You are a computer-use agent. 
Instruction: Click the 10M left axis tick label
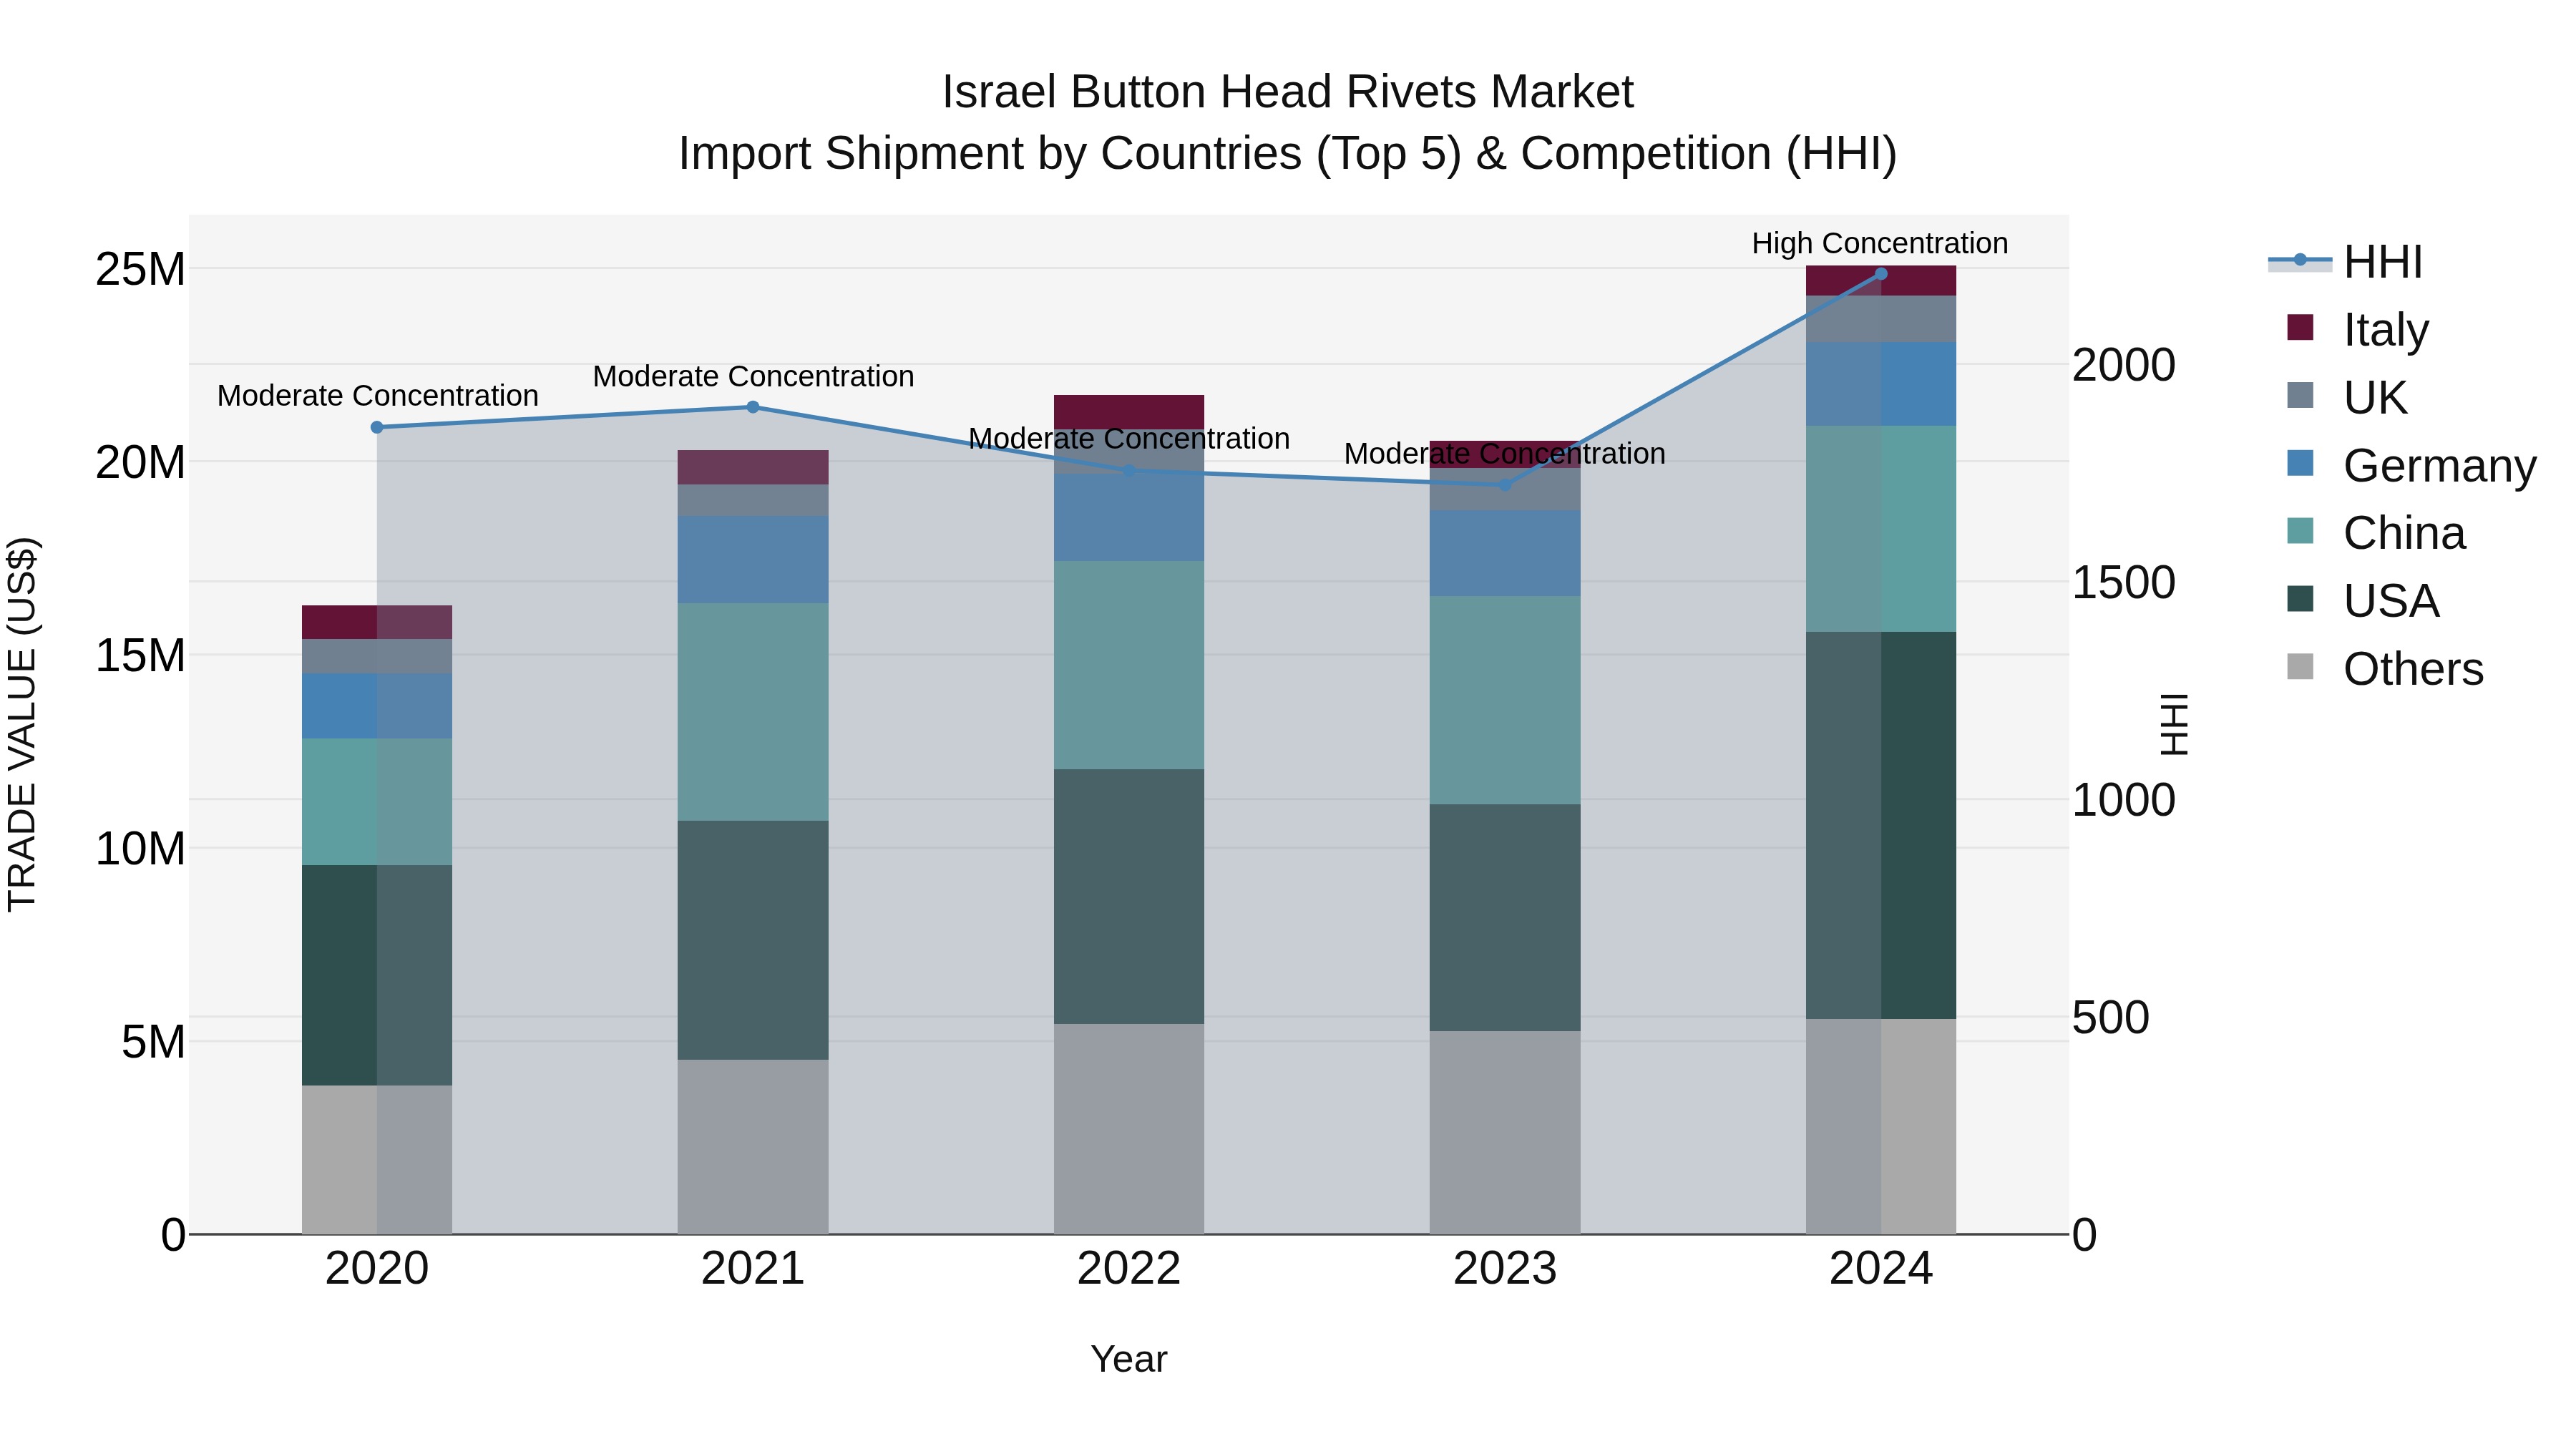[x=140, y=848]
